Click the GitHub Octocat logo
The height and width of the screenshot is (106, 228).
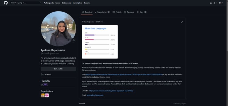click(x=6, y=3)
